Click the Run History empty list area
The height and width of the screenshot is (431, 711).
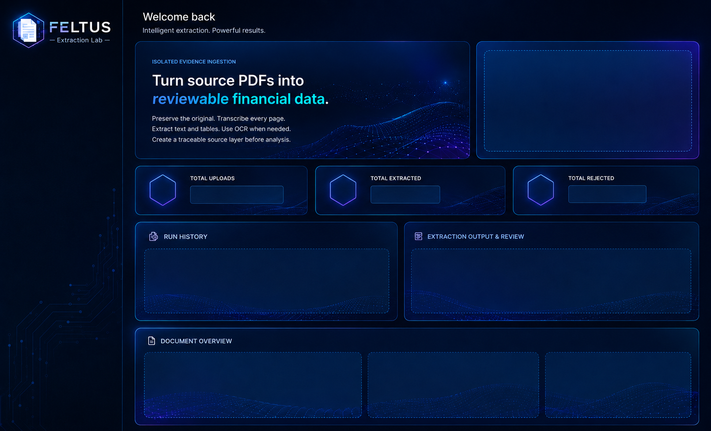[267, 281]
